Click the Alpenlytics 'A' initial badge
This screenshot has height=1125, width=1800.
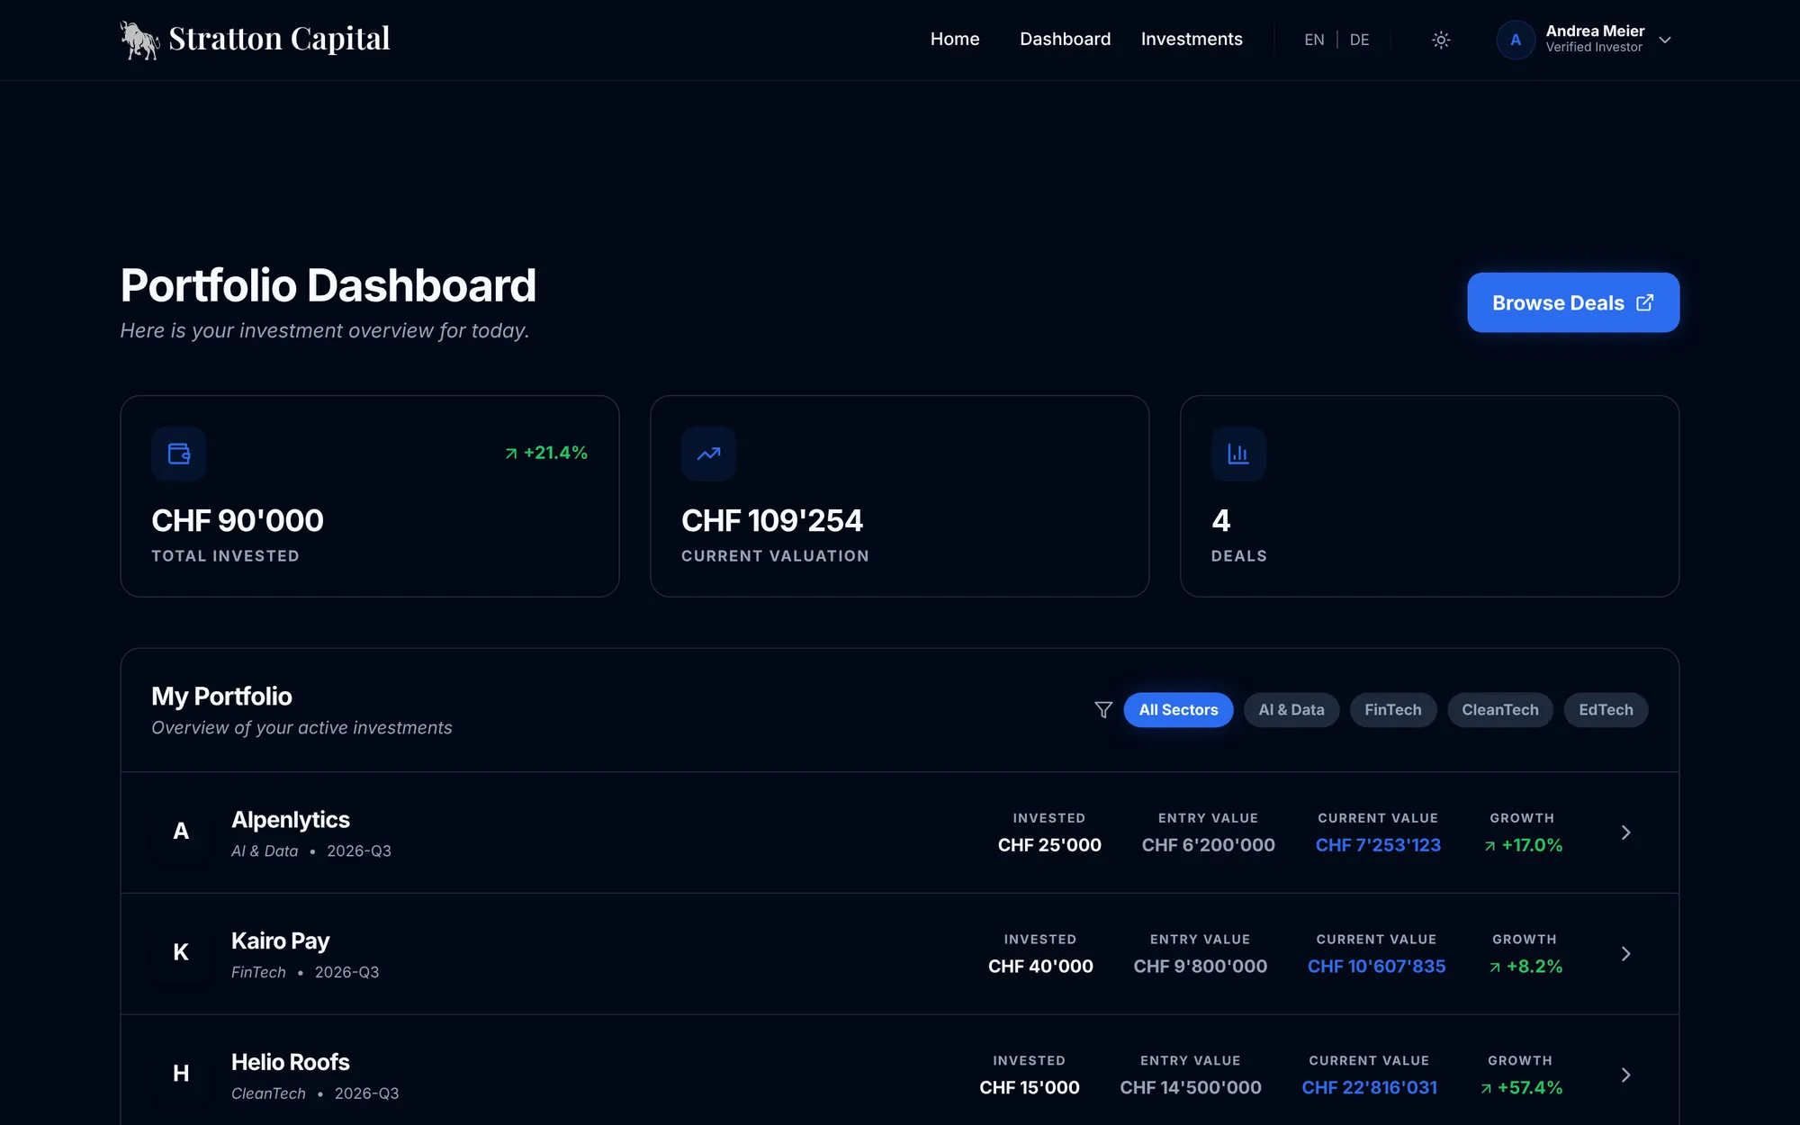click(x=181, y=832)
